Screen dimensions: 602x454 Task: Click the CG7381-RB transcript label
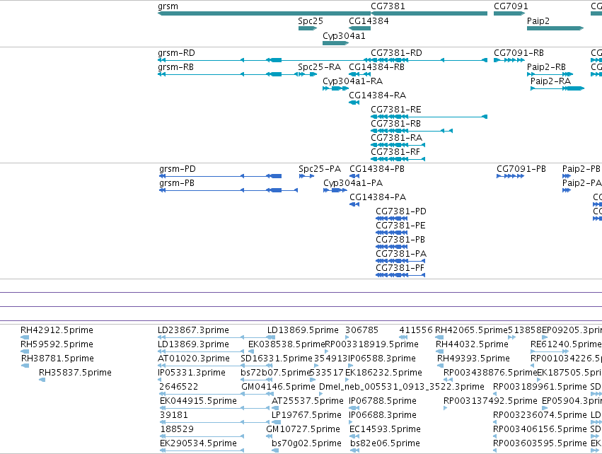396,124
